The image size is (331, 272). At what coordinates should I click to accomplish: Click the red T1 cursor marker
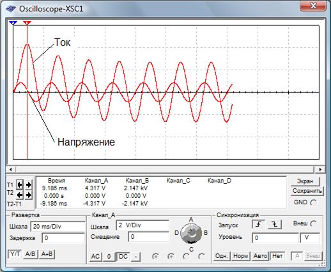click(x=27, y=22)
